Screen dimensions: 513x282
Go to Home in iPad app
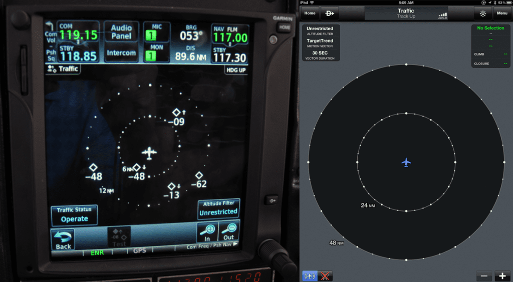310,13
